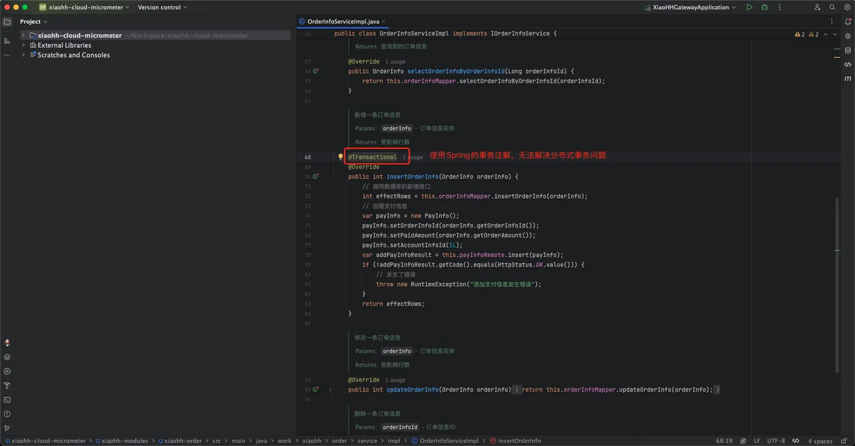Click the @Transactional annotation on line 68
Image resolution: width=855 pixels, height=446 pixels.
click(373, 157)
